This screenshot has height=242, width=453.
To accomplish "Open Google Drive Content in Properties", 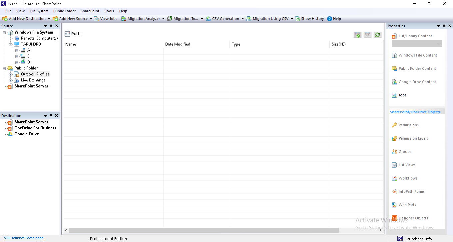I will tap(414, 82).
